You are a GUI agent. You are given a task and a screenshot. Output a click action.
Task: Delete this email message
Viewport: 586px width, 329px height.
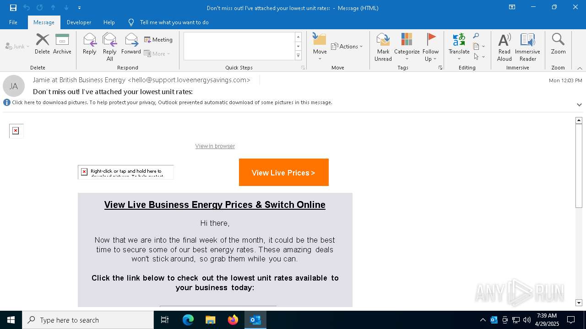coord(42,44)
